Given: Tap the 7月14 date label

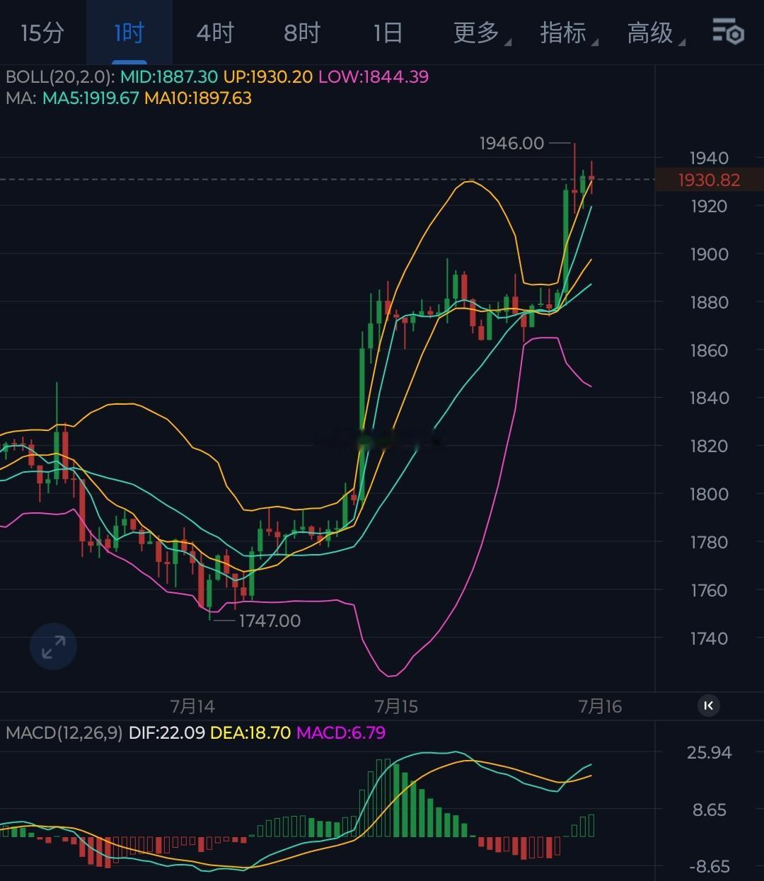Looking at the screenshot, I should pos(192,706).
